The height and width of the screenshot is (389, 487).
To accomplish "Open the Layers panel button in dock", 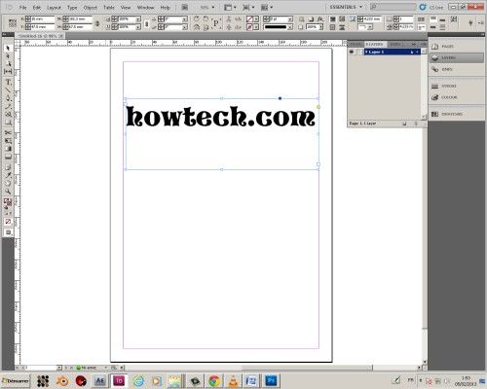I will tap(456, 58).
